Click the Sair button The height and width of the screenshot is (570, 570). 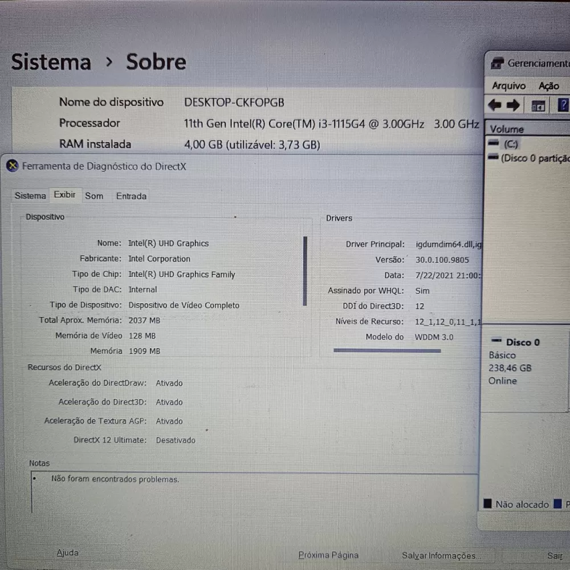point(554,555)
